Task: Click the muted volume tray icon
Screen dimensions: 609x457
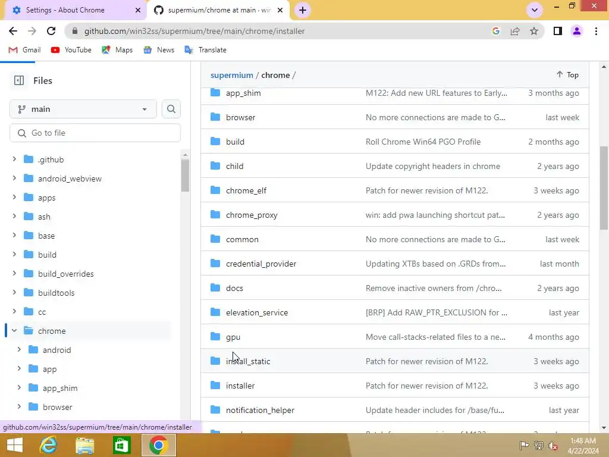Action: point(553,446)
